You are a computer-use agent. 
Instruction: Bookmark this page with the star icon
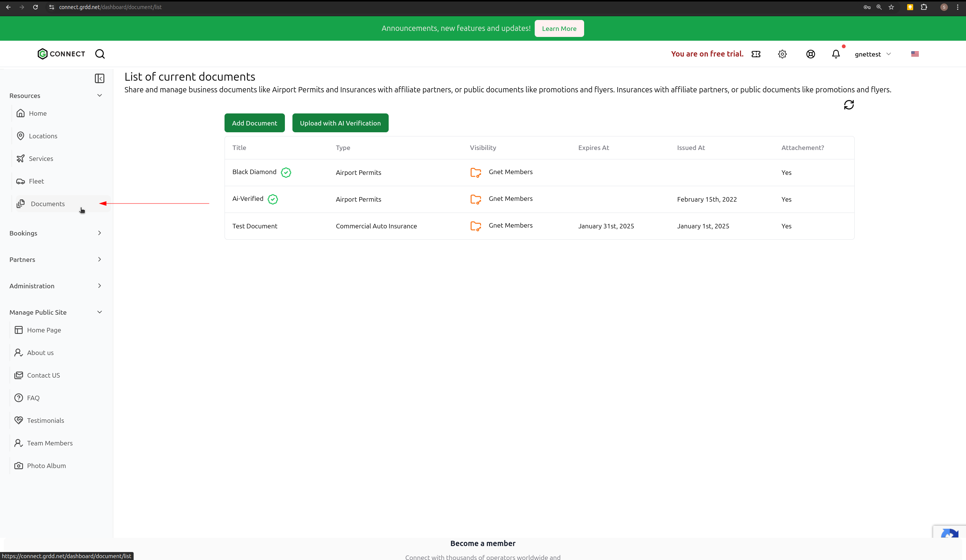tap(891, 7)
